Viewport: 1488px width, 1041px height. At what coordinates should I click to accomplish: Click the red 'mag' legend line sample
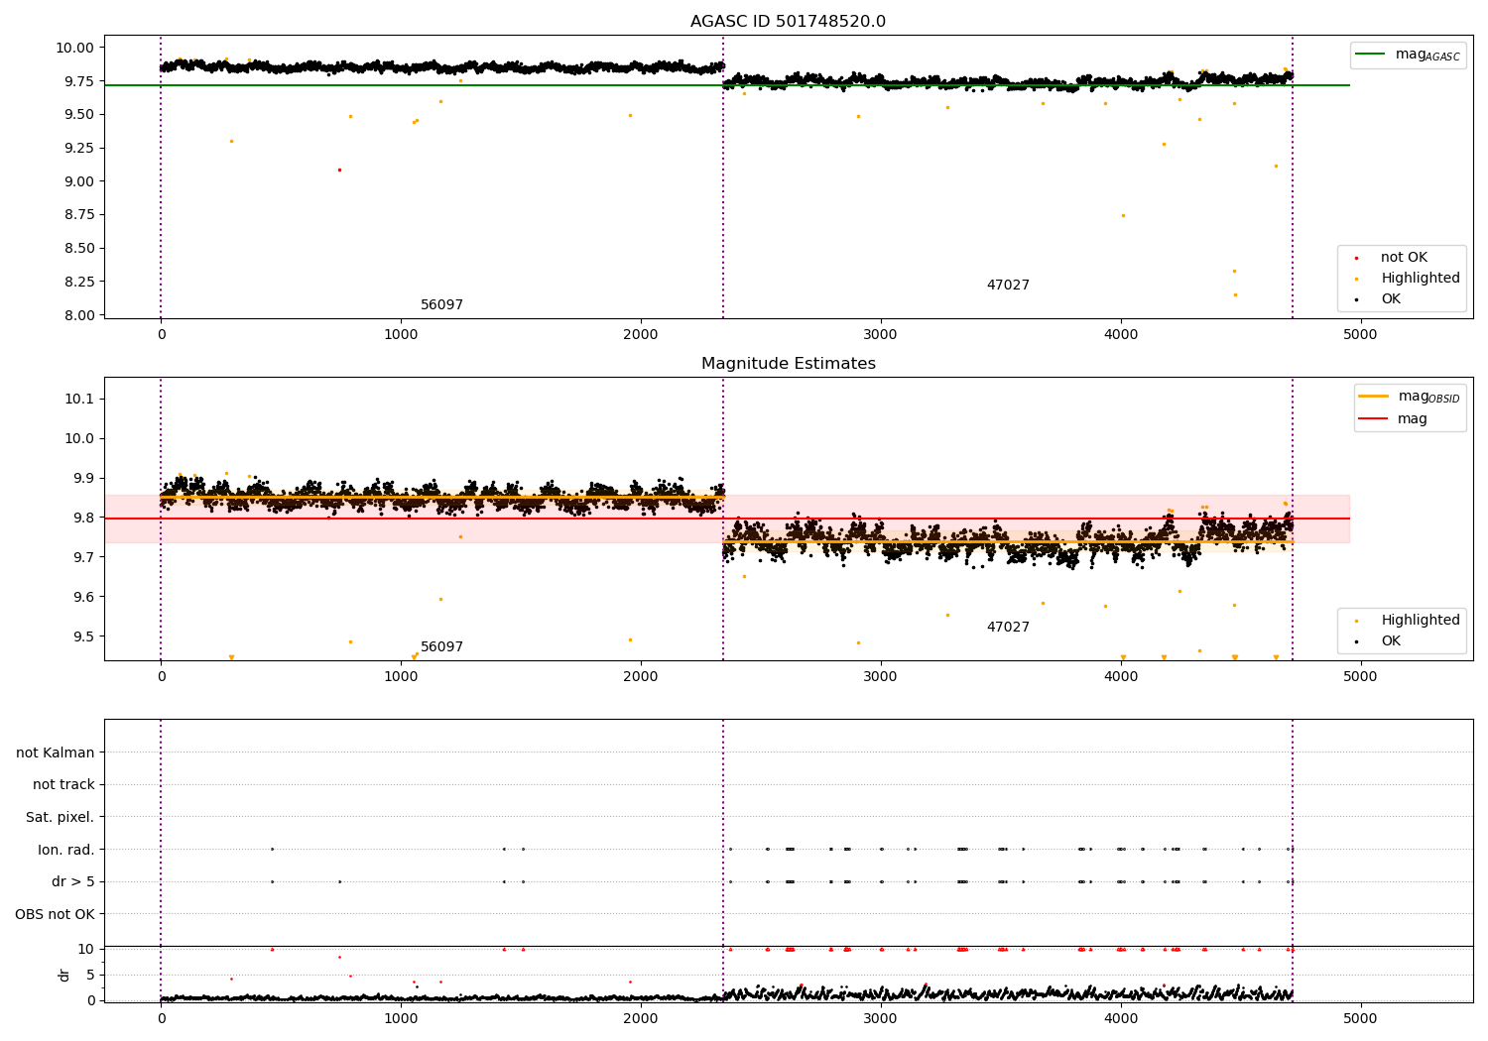(x=1374, y=418)
